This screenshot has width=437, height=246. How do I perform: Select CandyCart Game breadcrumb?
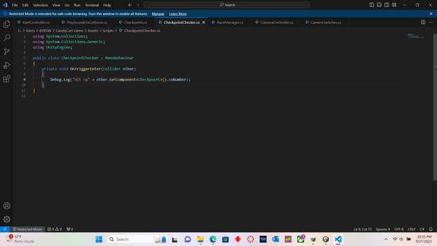point(70,31)
